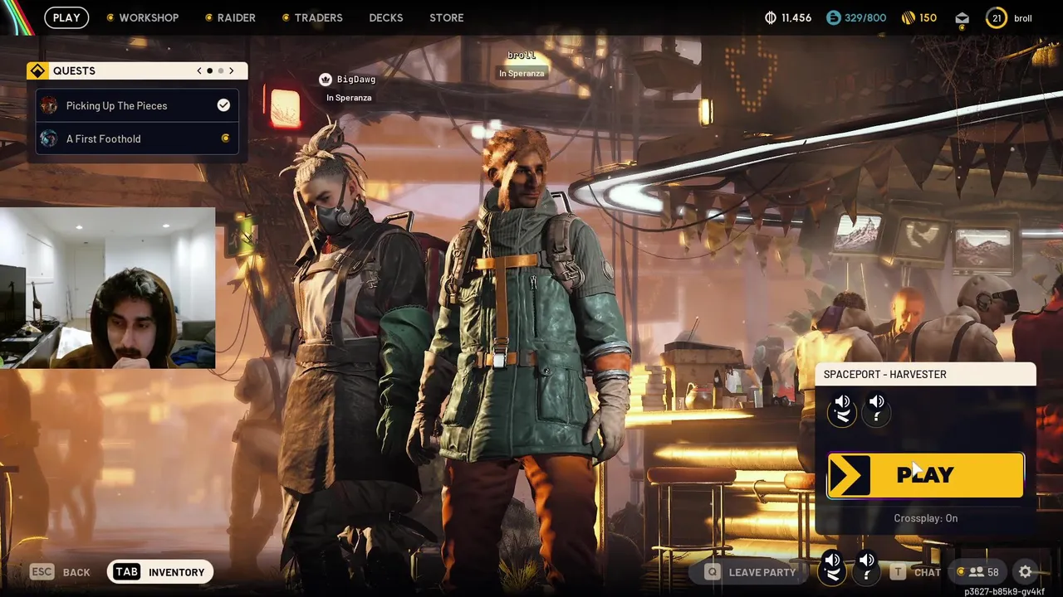
Task: Open the friends list showing 58
Action: click(x=977, y=572)
